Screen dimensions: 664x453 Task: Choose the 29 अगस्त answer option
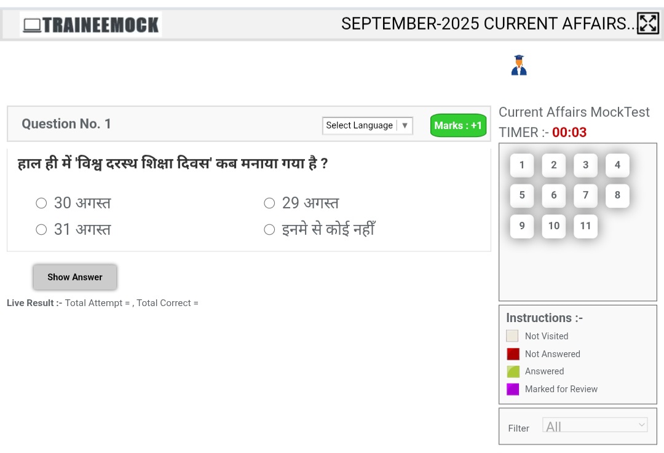tap(269, 203)
